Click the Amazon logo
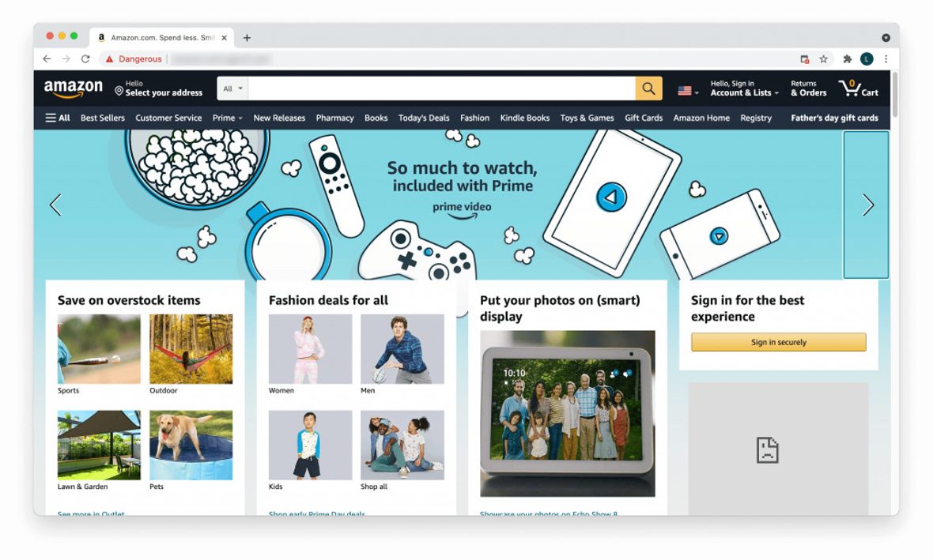This screenshot has width=933, height=560. (74, 88)
